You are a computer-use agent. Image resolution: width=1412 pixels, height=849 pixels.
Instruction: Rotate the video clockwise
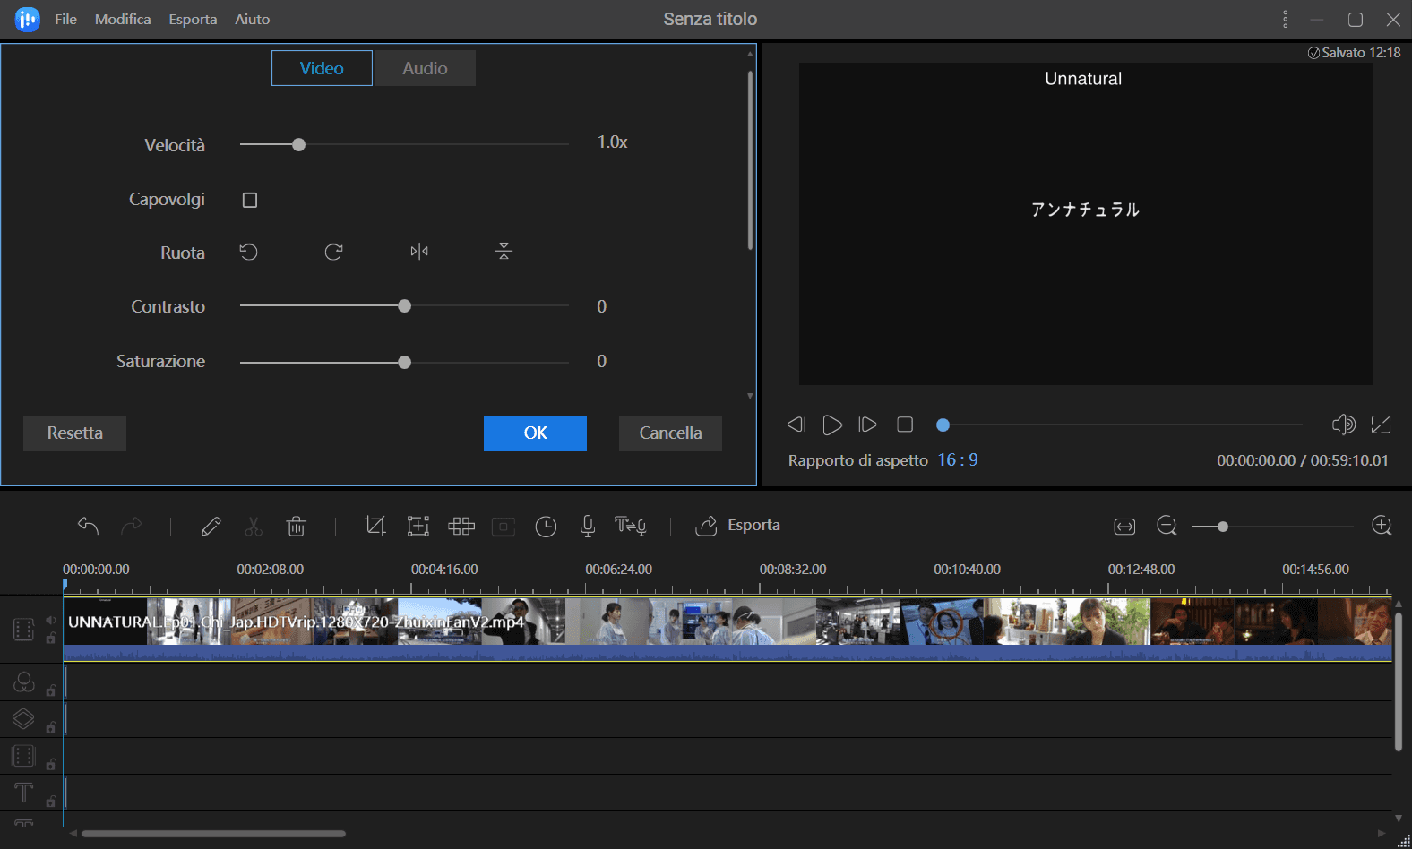tap(333, 253)
